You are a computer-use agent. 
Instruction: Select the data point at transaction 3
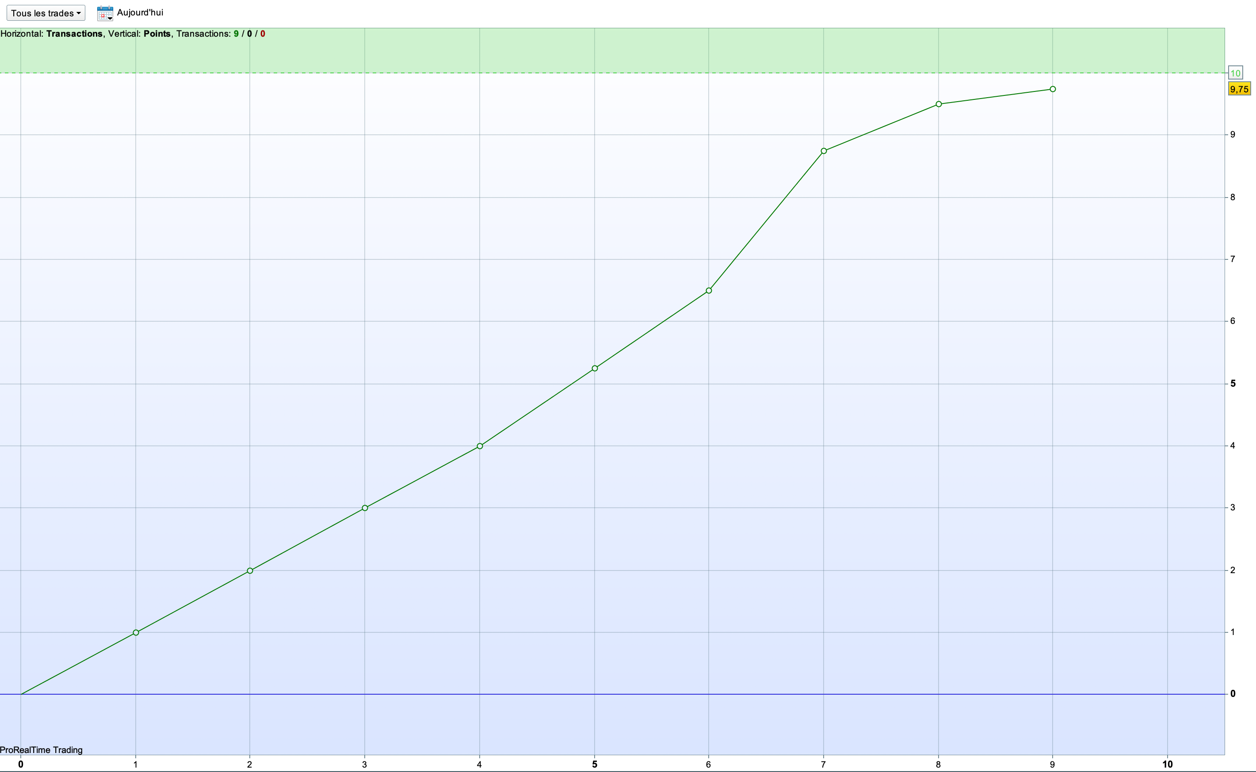coord(365,508)
